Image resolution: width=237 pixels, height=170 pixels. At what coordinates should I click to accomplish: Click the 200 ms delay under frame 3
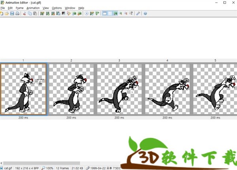[x=119, y=118]
